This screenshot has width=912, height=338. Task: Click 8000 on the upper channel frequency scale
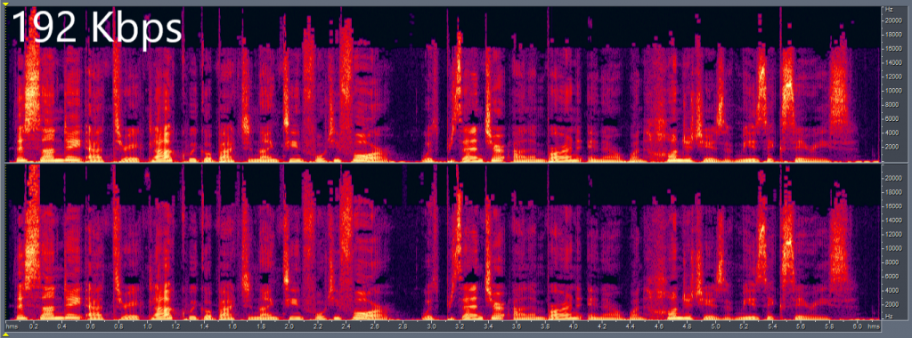click(892, 105)
